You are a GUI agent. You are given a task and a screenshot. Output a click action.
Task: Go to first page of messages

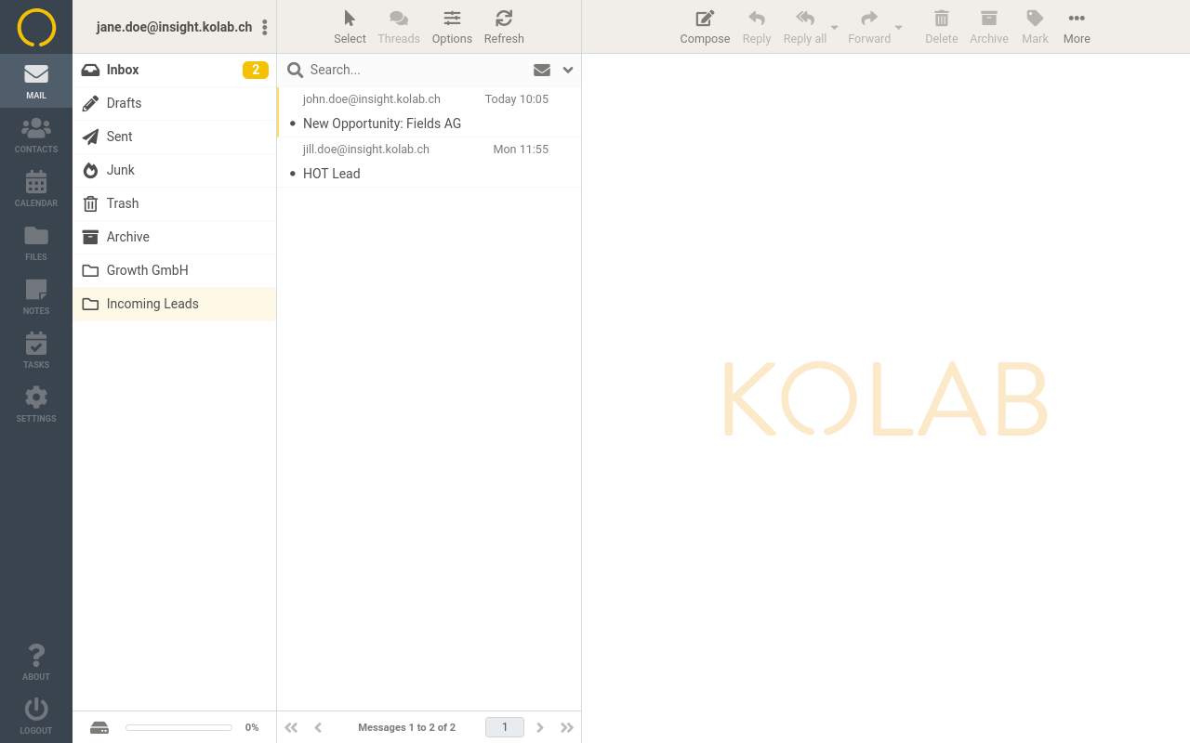(x=291, y=727)
